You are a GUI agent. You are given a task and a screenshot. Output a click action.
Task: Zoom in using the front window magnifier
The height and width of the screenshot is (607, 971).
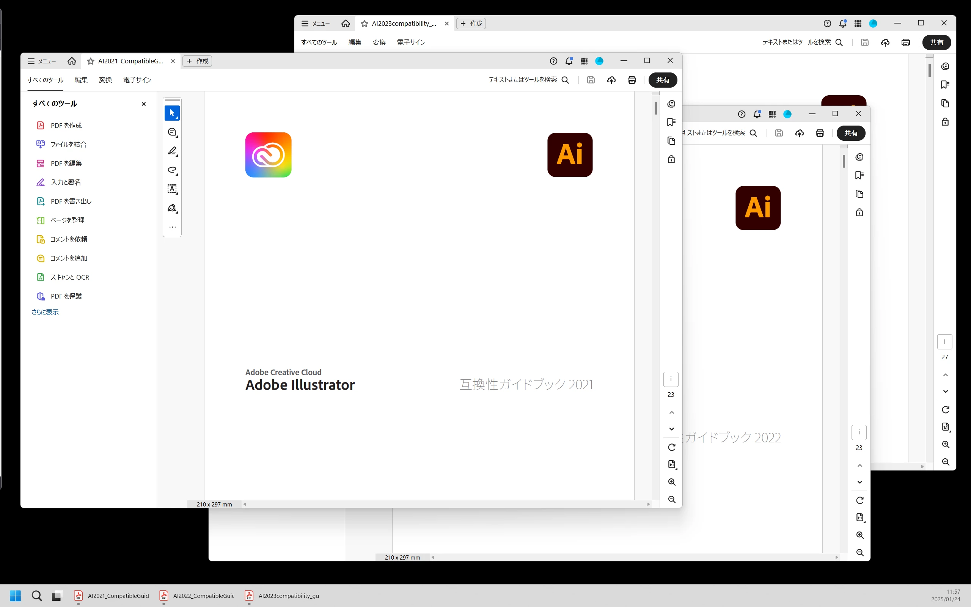click(671, 482)
